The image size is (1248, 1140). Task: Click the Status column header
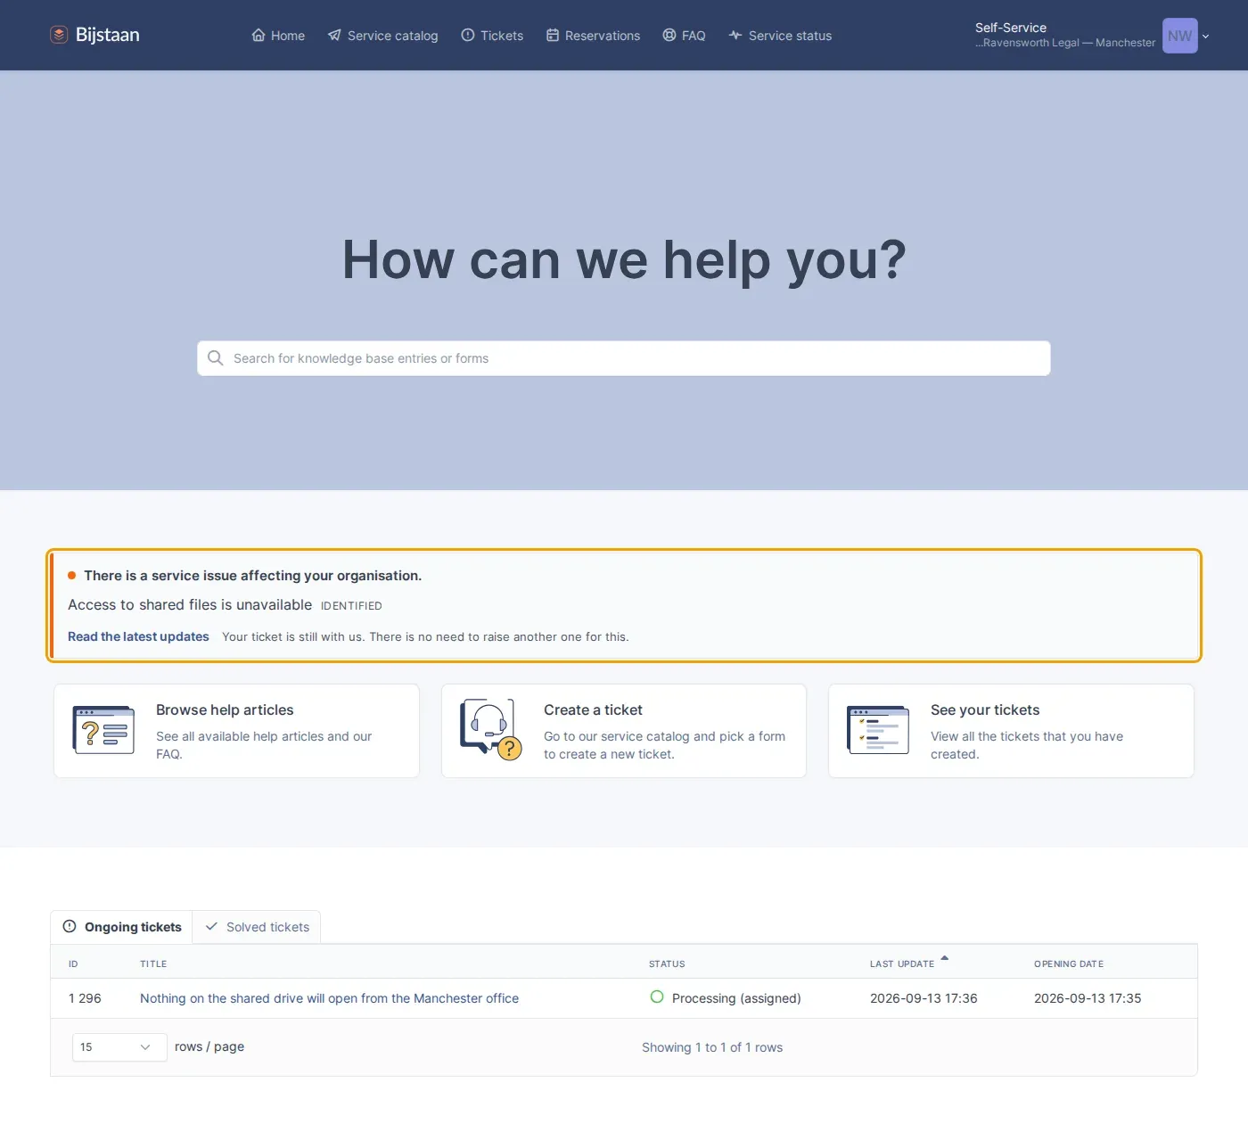[x=667, y=964]
